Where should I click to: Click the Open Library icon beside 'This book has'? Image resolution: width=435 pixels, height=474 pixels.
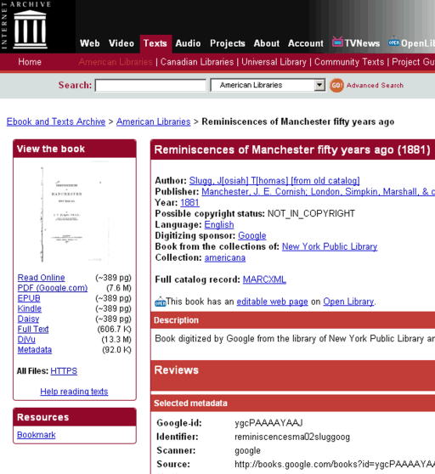[161, 302]
